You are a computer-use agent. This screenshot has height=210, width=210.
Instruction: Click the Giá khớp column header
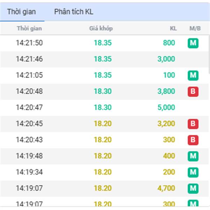(x=101, y=28)
